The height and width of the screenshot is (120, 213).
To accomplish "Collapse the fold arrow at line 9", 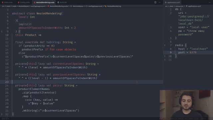I will pos(2,31).
